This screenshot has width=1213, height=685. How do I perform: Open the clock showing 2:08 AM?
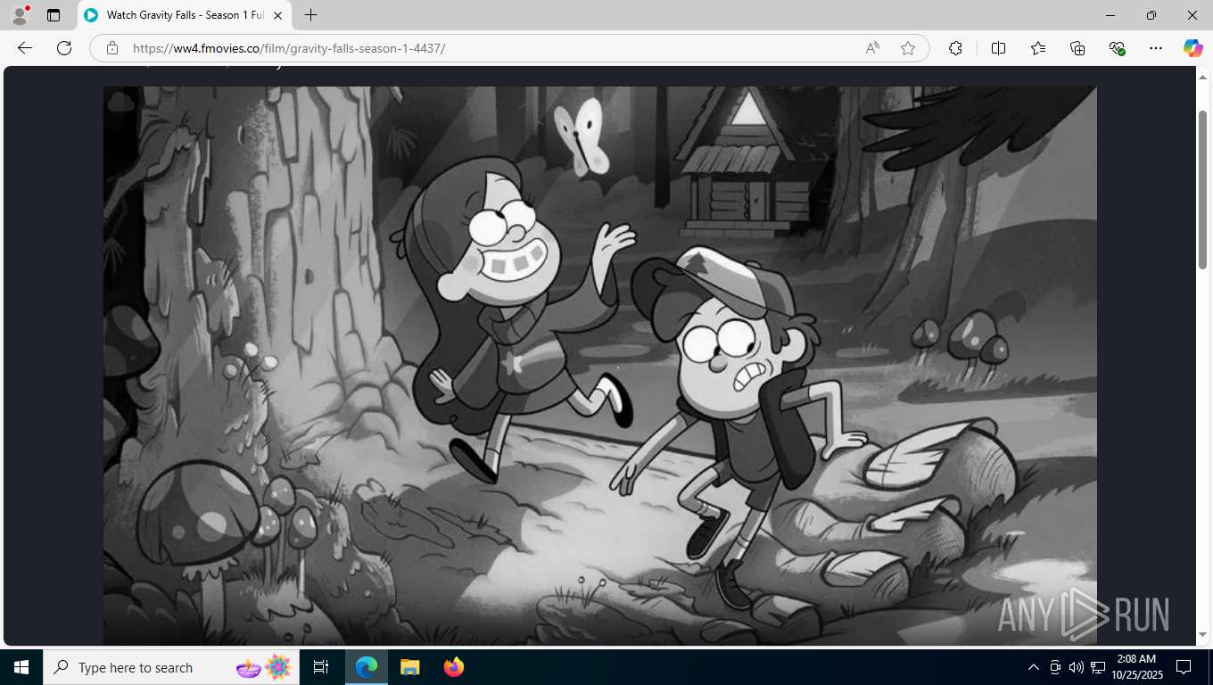click(x=1136, y=667)
